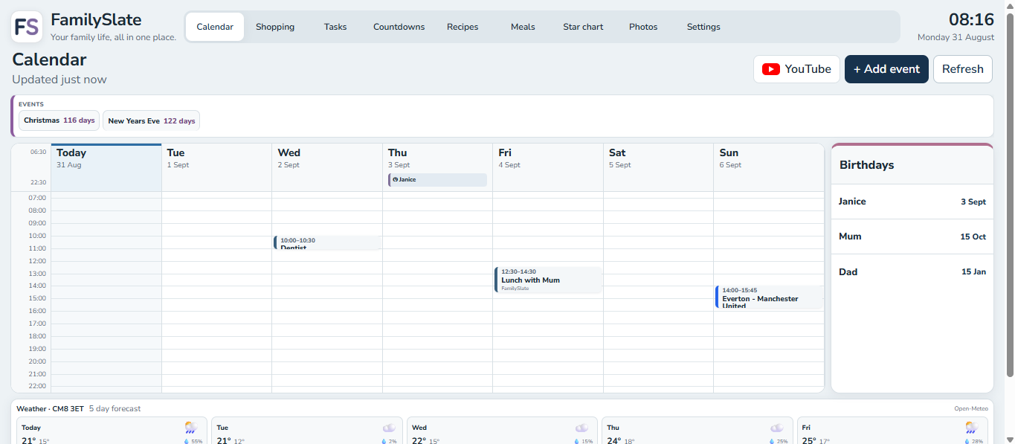1015x444 pixels.
Task: Click the 12:00 time label
Action: pyautogui.click(x=37, y=261)
